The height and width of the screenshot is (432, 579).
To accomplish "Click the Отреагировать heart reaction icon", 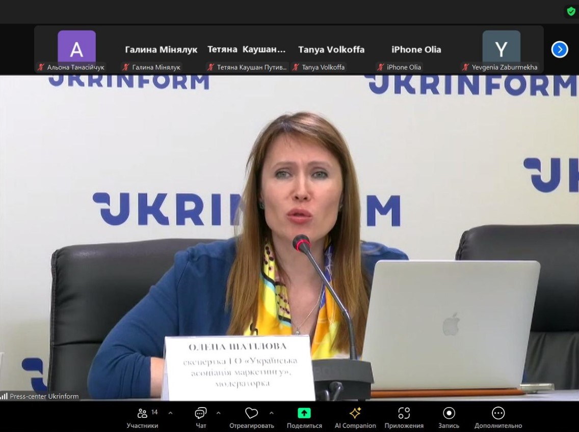I will coord(251,413).
